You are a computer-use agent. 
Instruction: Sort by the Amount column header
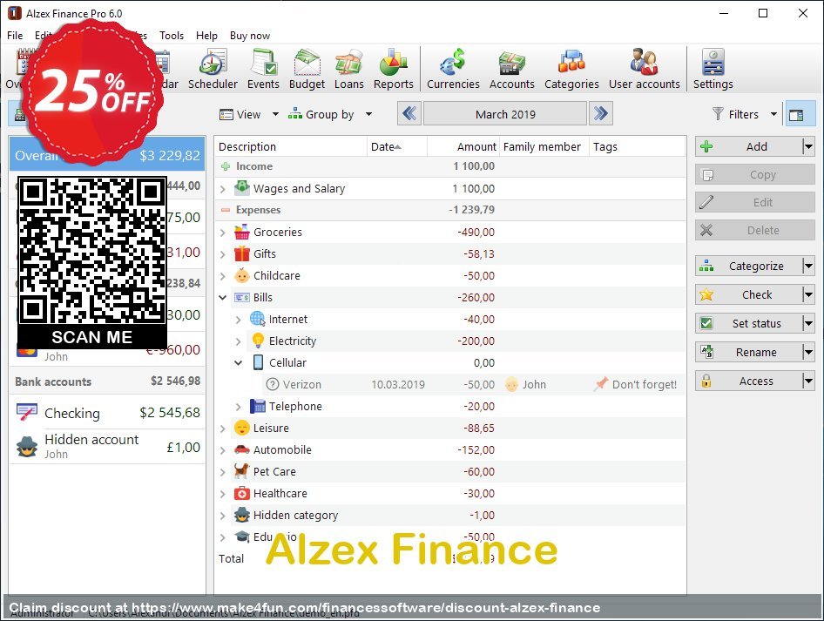(463, 146)
